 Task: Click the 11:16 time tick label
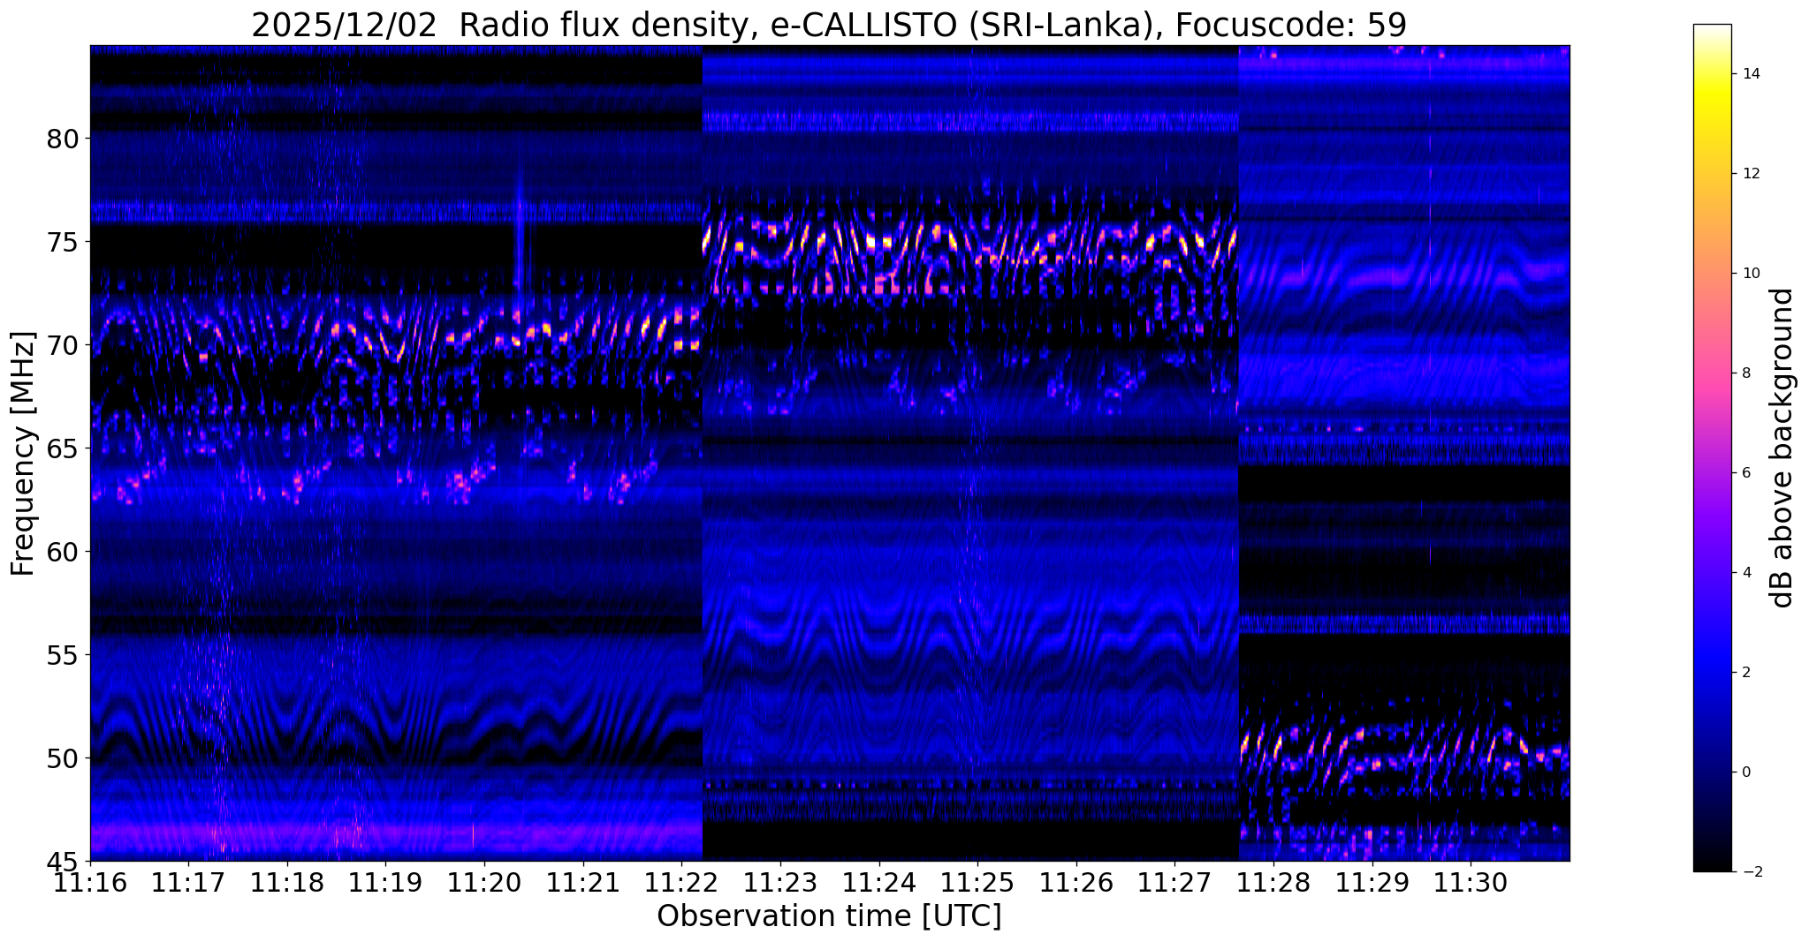click(91, 881)
